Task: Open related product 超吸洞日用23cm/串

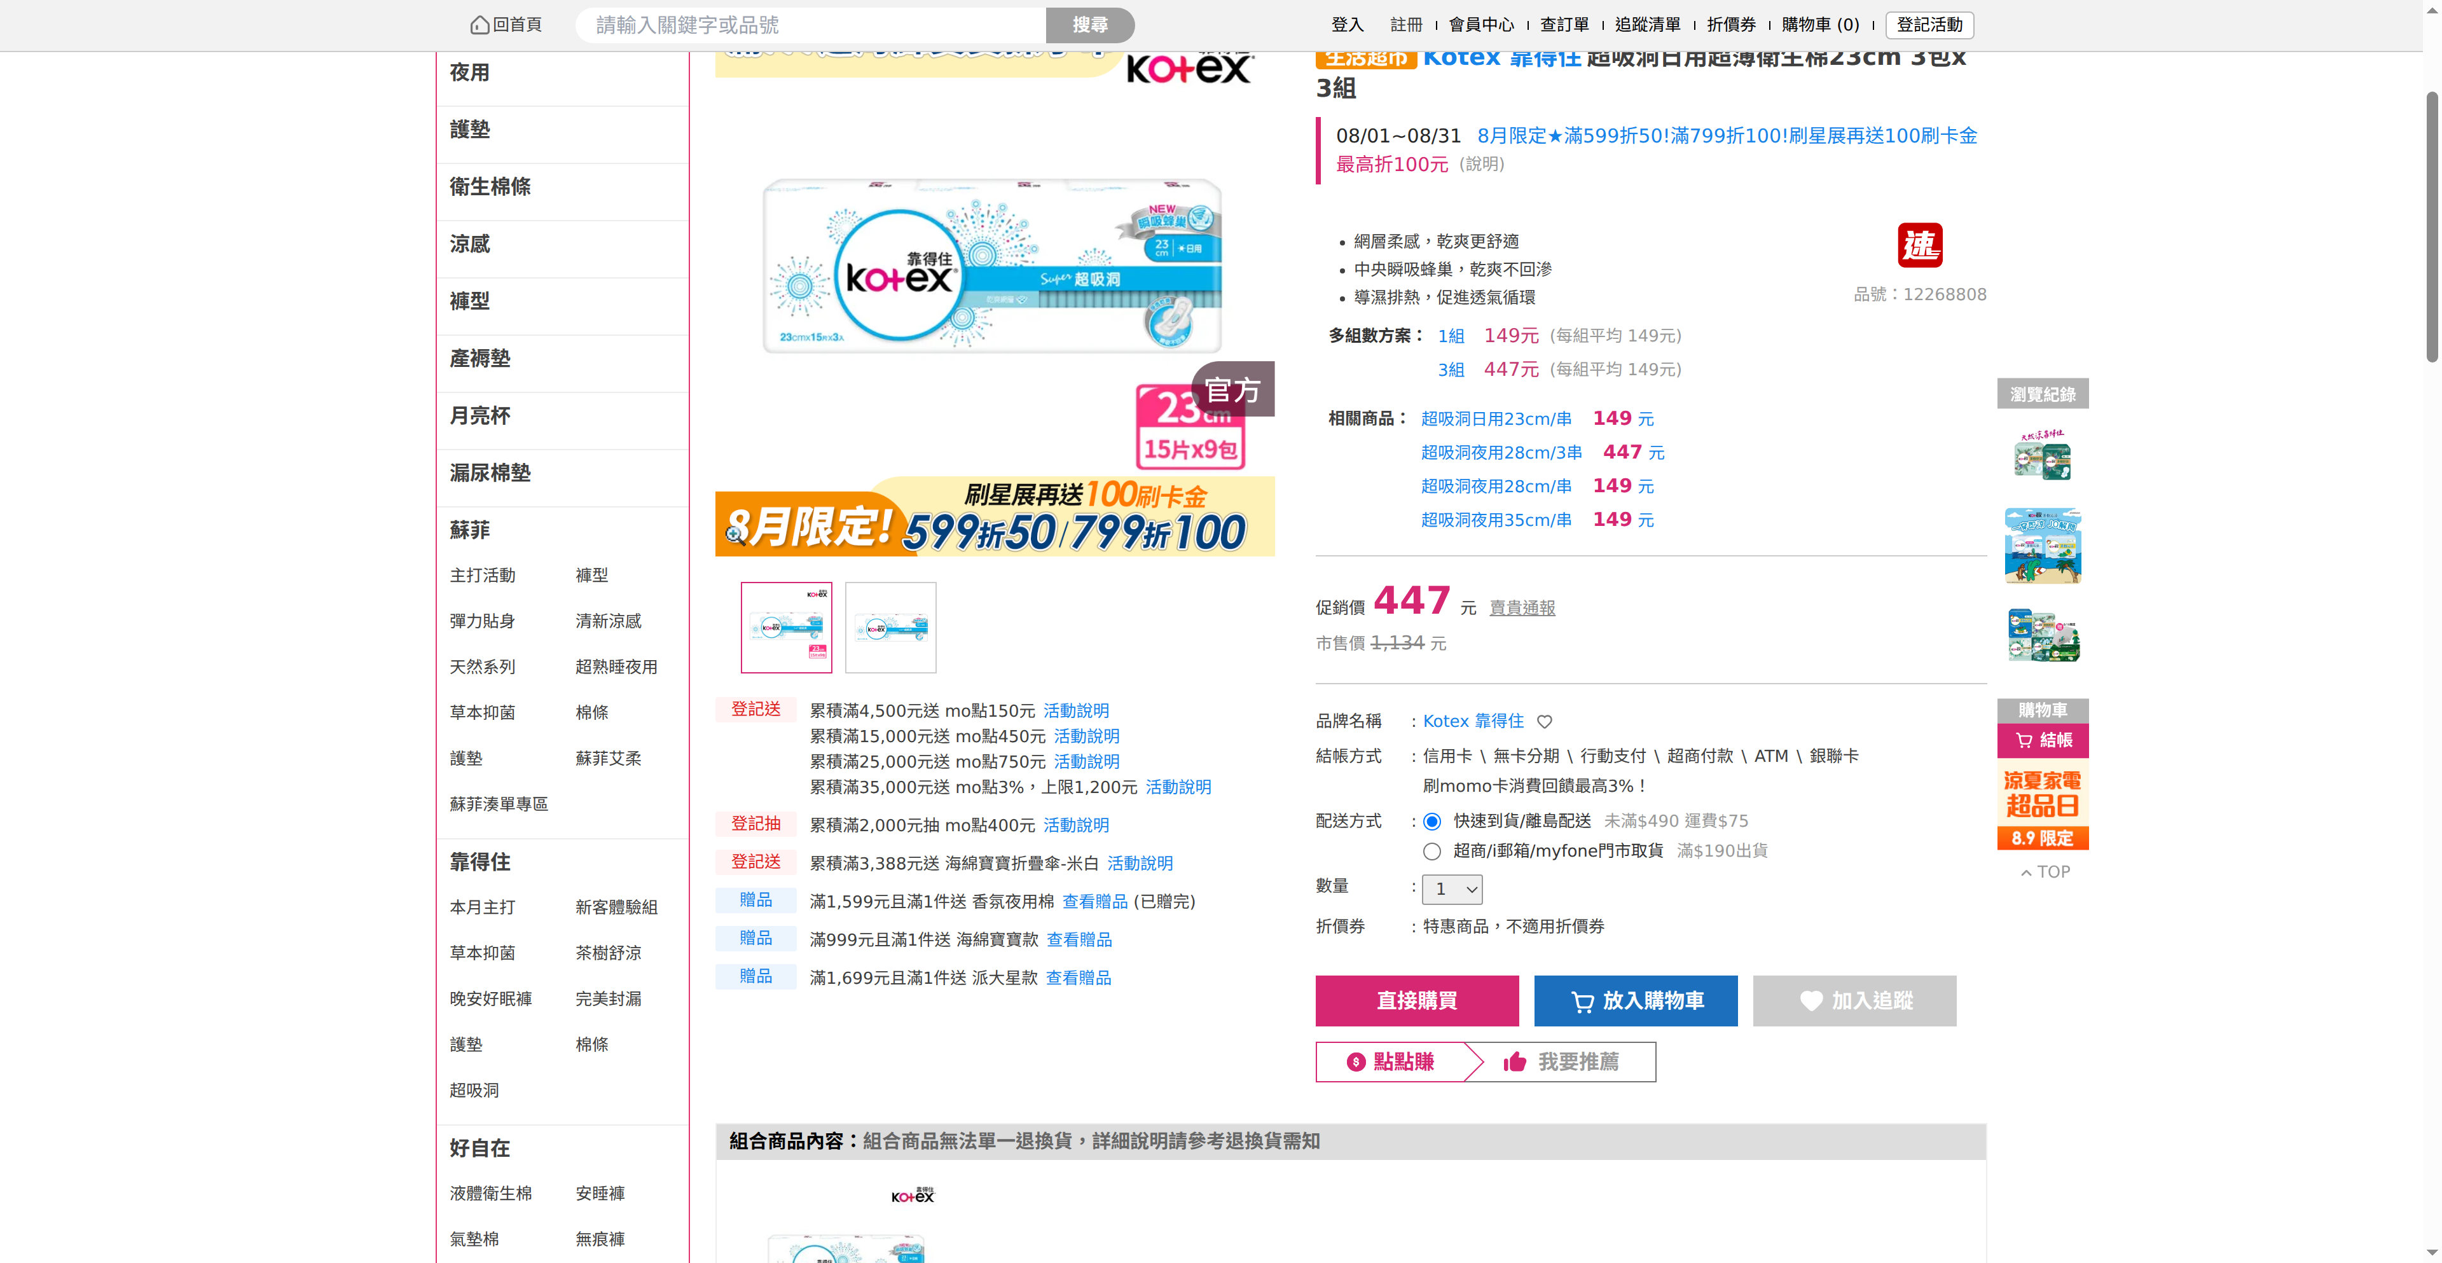Action: pyautogui.click(x=1496, y=419)
